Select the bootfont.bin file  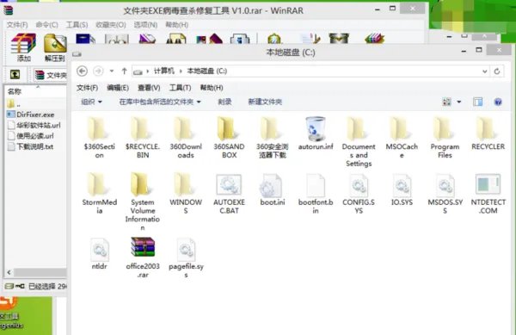click(x=316, y=194)
